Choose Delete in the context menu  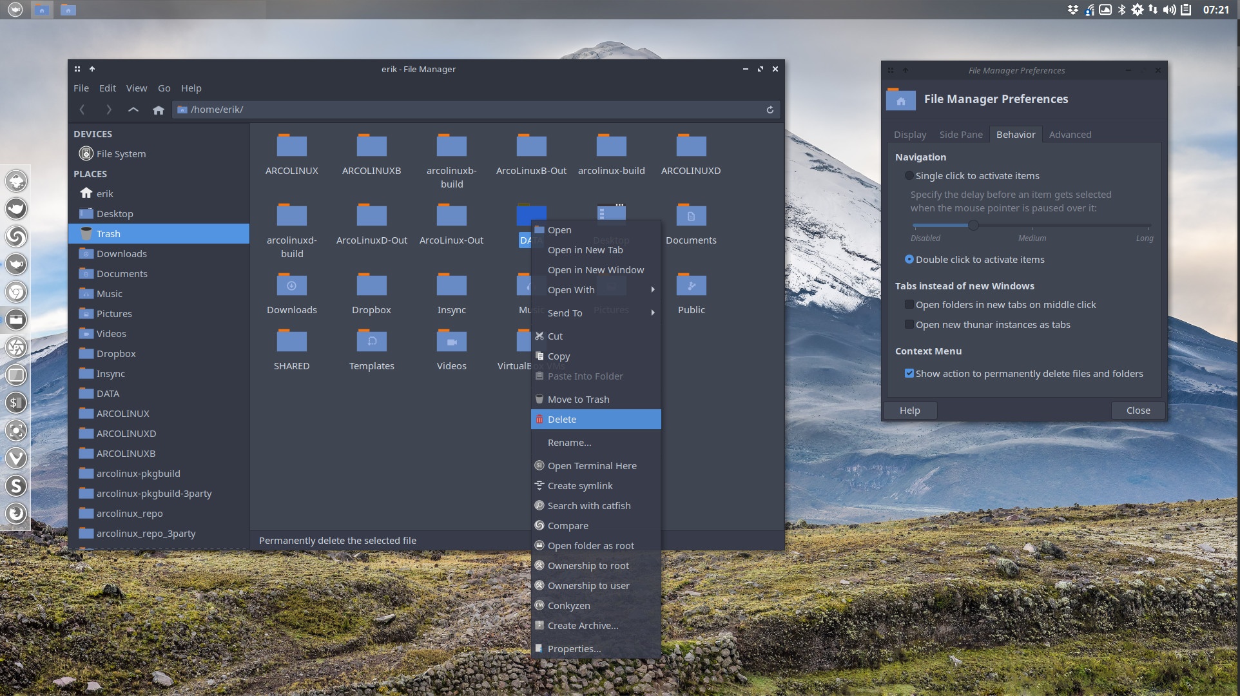coord(562,420)
